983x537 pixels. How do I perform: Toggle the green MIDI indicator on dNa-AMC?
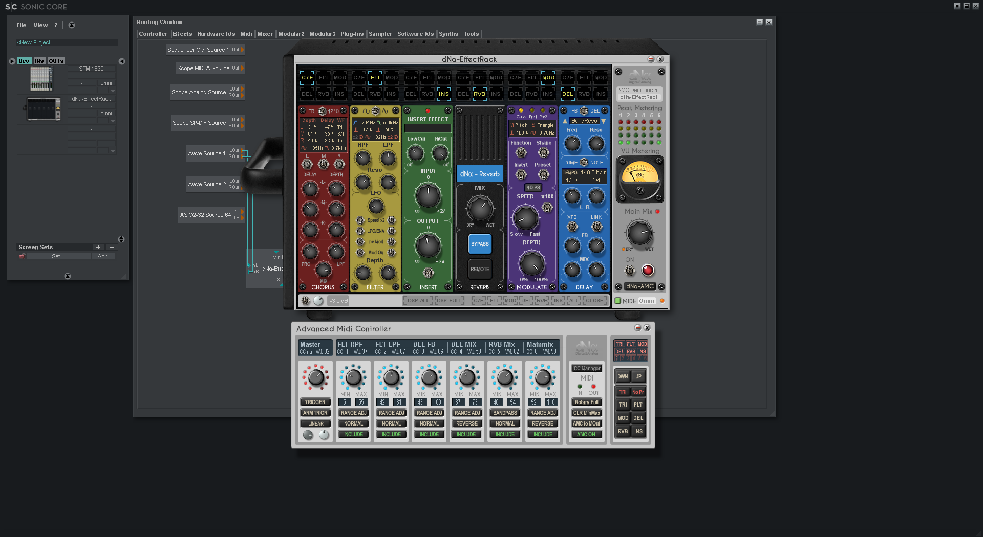617,301
